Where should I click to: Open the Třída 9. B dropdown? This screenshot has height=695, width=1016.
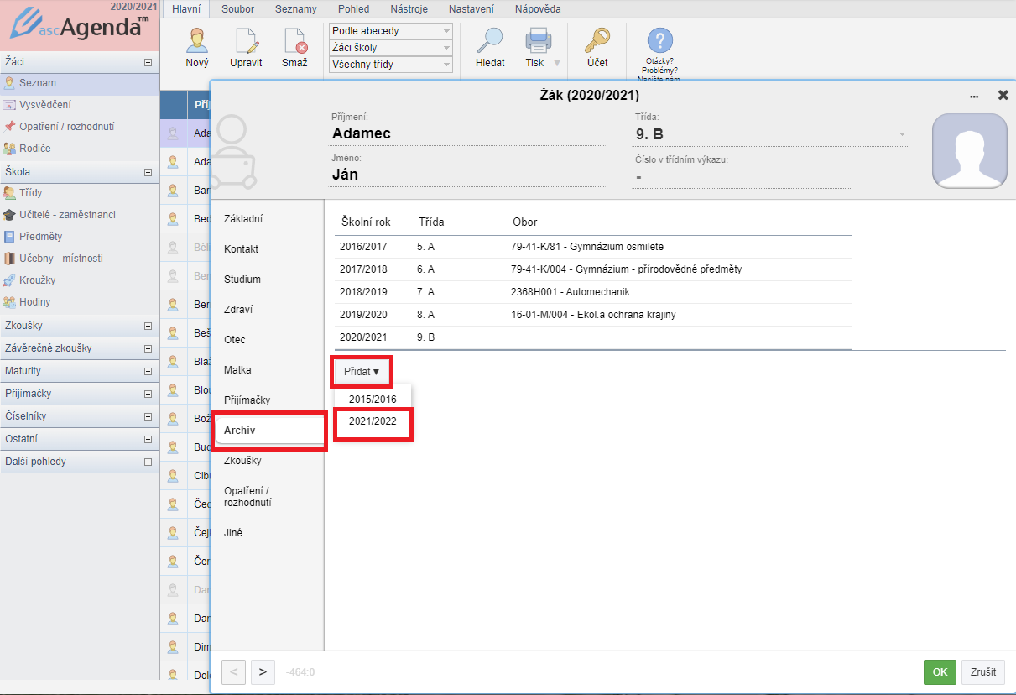pyautogui.click(x=770, y=134)
